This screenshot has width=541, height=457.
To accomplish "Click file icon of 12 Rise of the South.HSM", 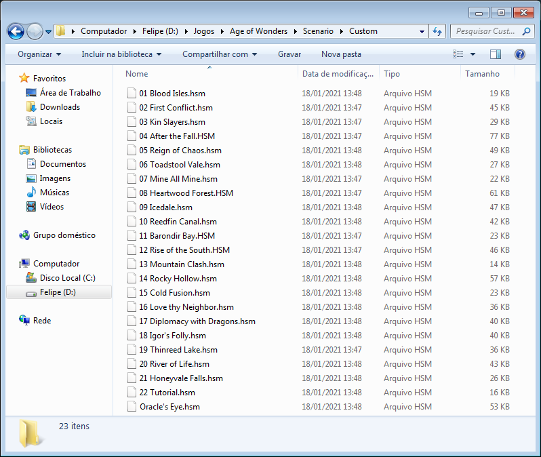I will click(x=132, y=250).
